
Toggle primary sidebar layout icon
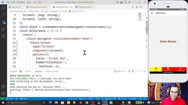(117, 2)
